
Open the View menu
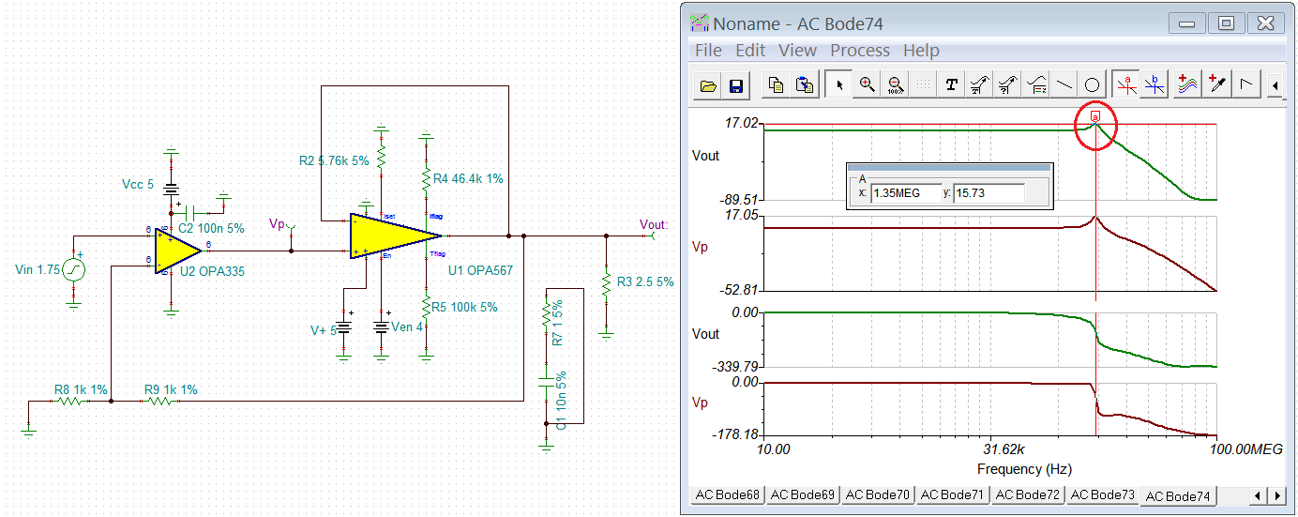coord(797,51)
